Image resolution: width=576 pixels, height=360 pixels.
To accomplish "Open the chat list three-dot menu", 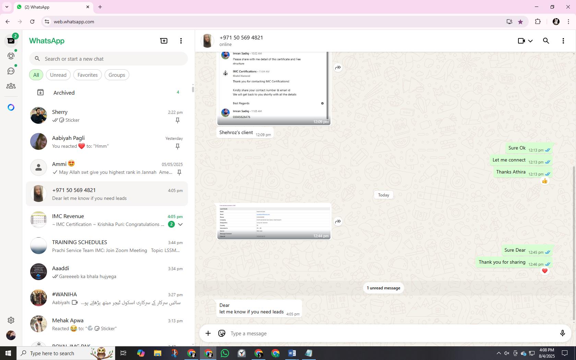I will tap(181, 41).
